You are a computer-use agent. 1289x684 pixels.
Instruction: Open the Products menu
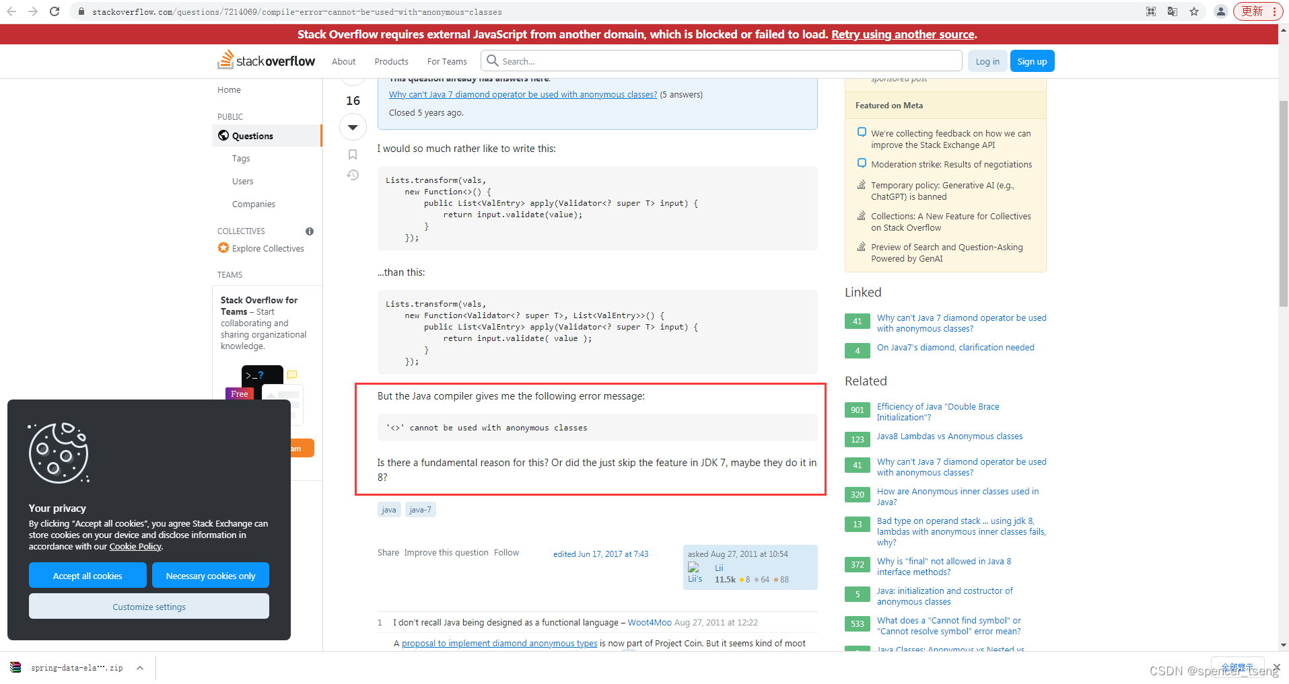(390, 61)
